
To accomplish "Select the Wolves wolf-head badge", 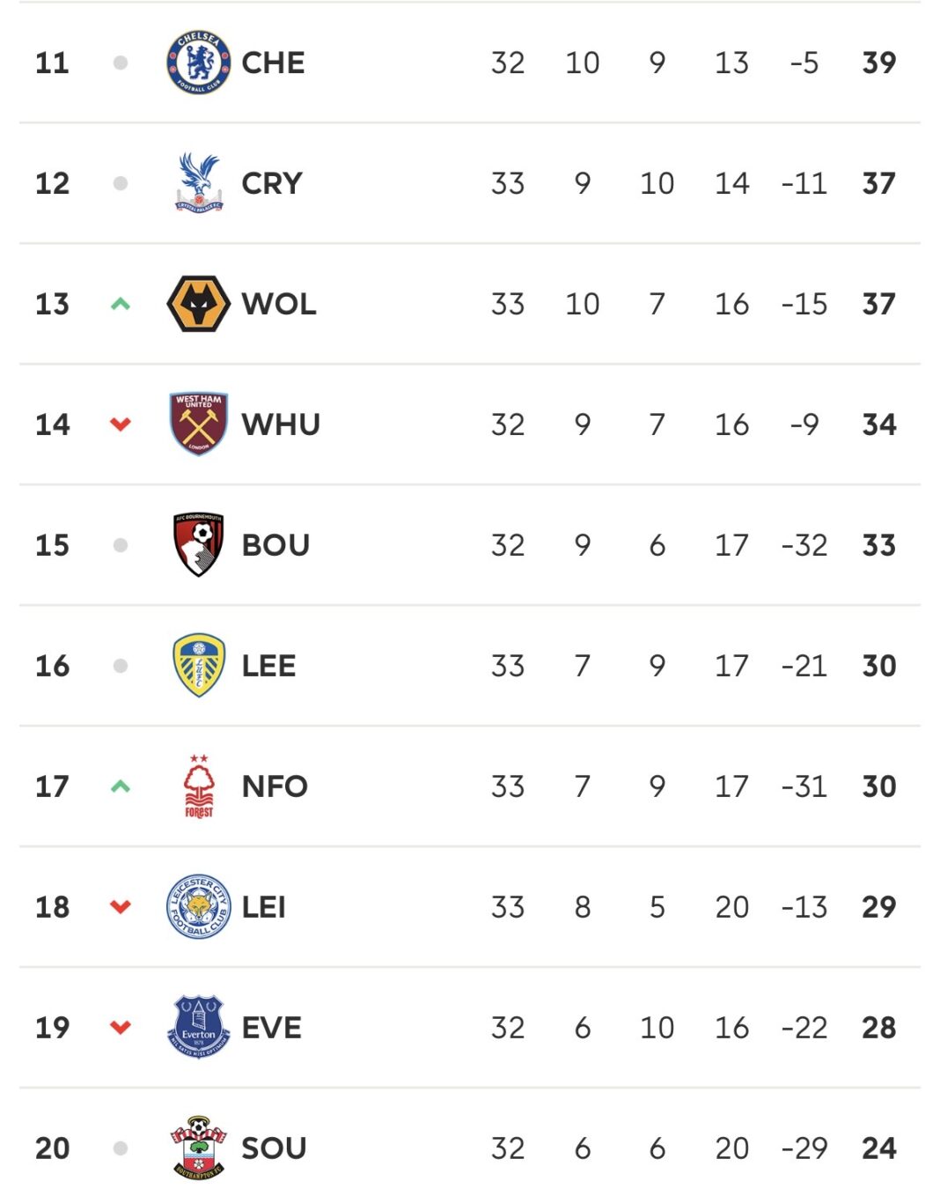I will click(199, 304).
